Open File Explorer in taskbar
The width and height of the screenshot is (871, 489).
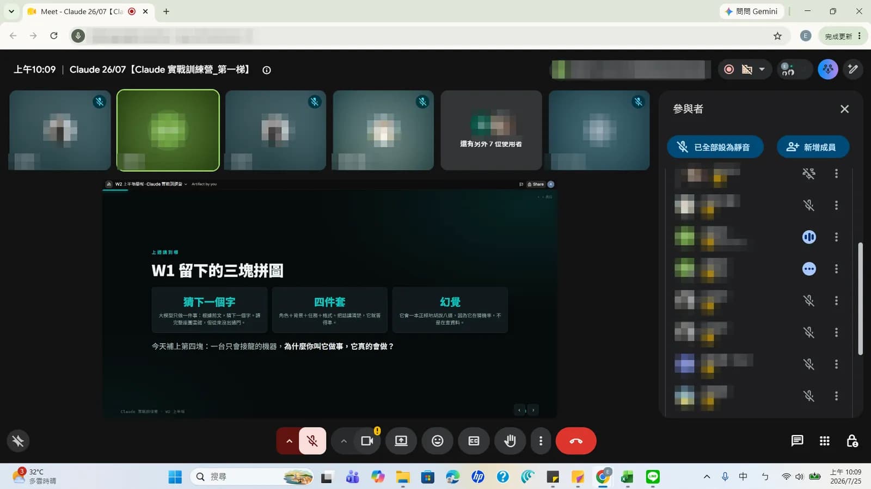[x=403, y=477]
